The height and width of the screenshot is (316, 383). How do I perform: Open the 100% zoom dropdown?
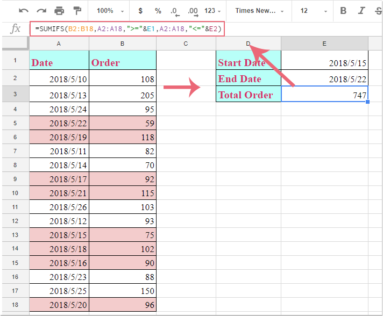(x=109, y=11)
